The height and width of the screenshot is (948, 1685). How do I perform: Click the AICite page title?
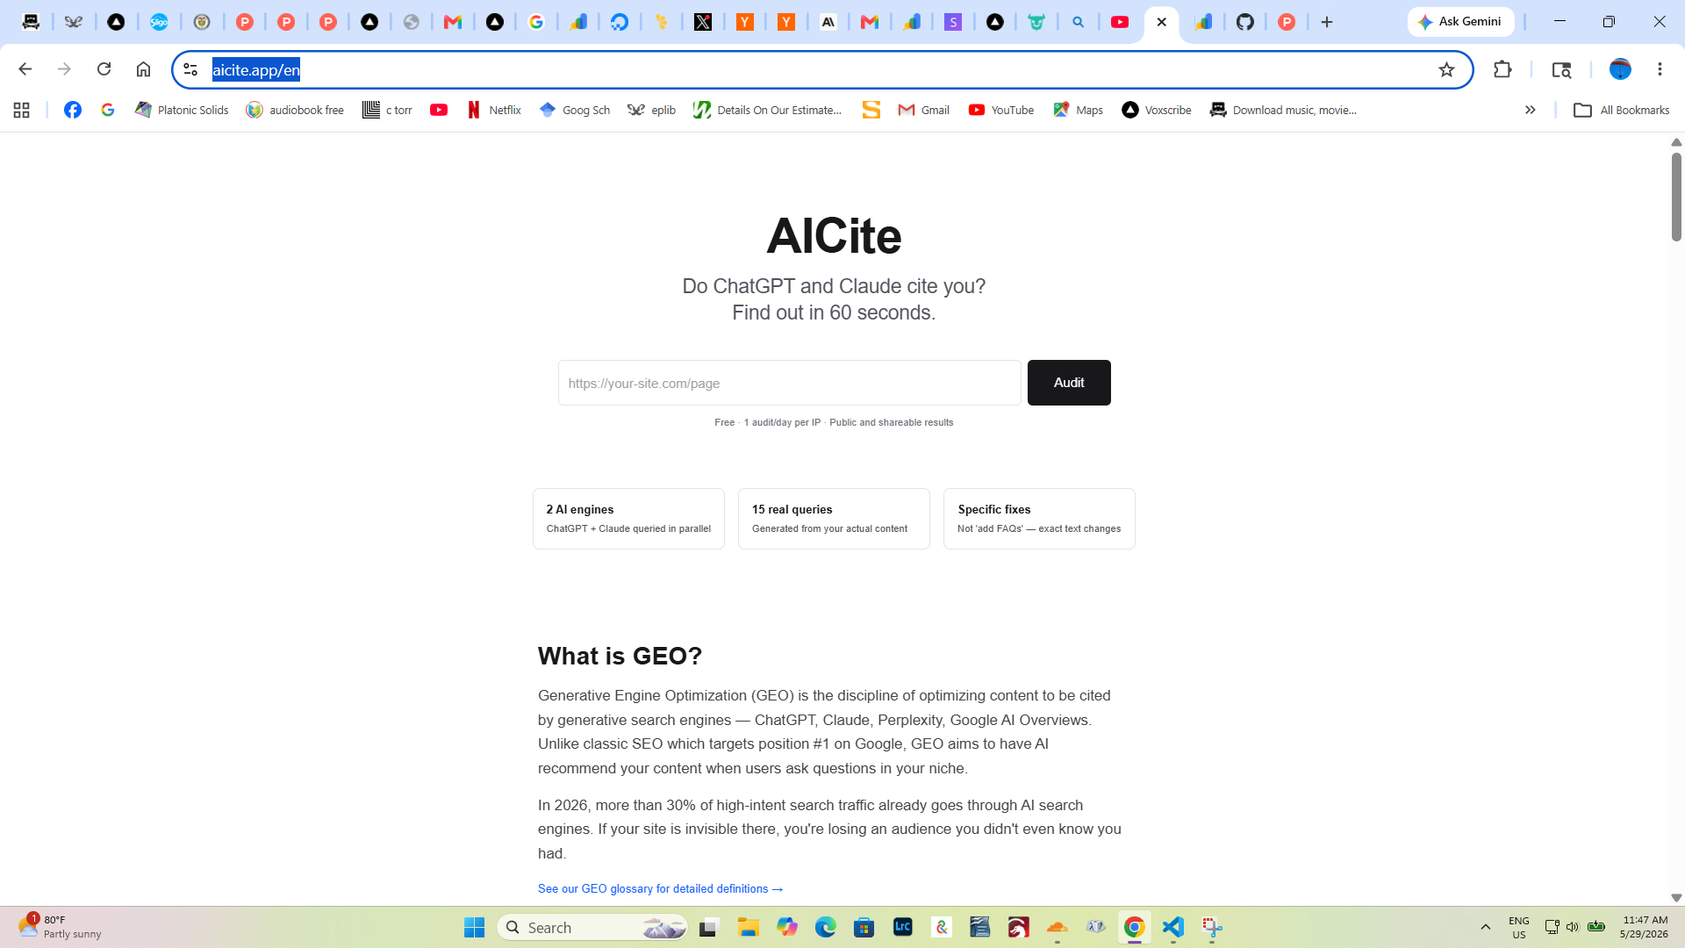coord(834,236)
